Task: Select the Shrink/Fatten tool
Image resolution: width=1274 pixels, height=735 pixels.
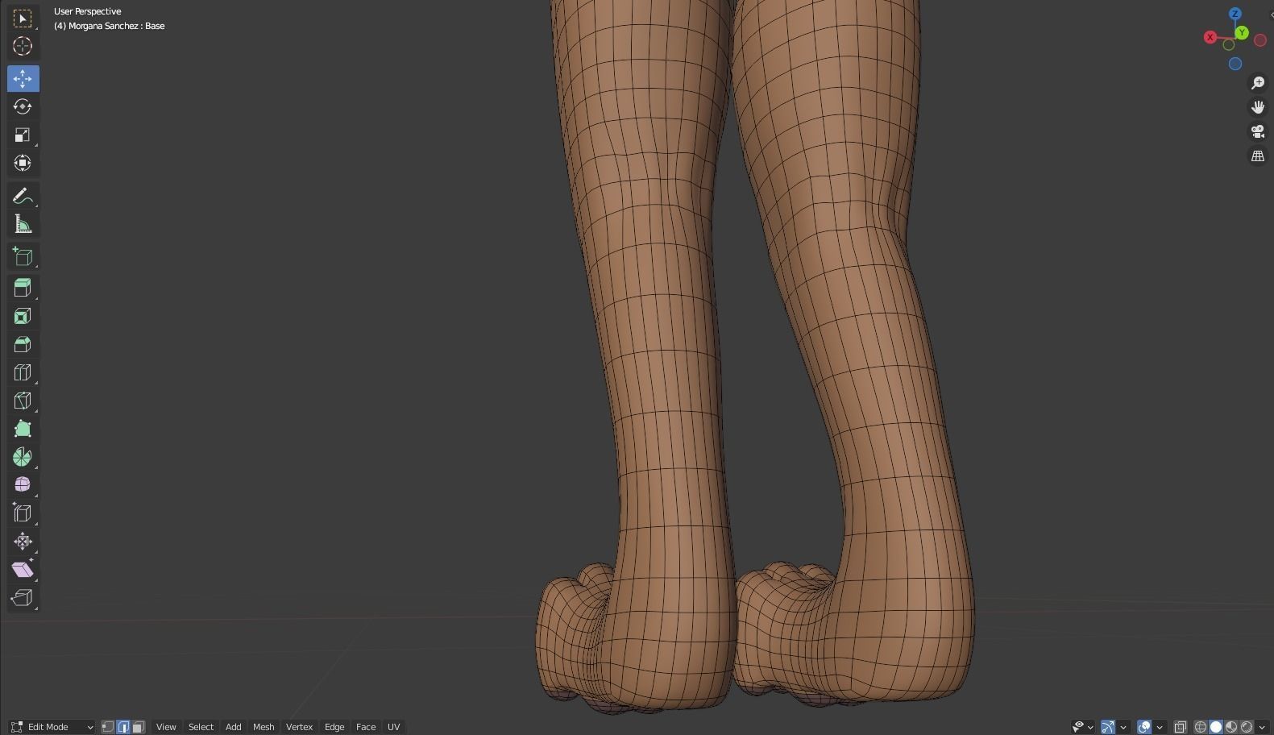Action: 23,541
